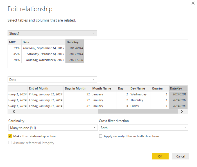Select Day Name column header

(140, 88)
